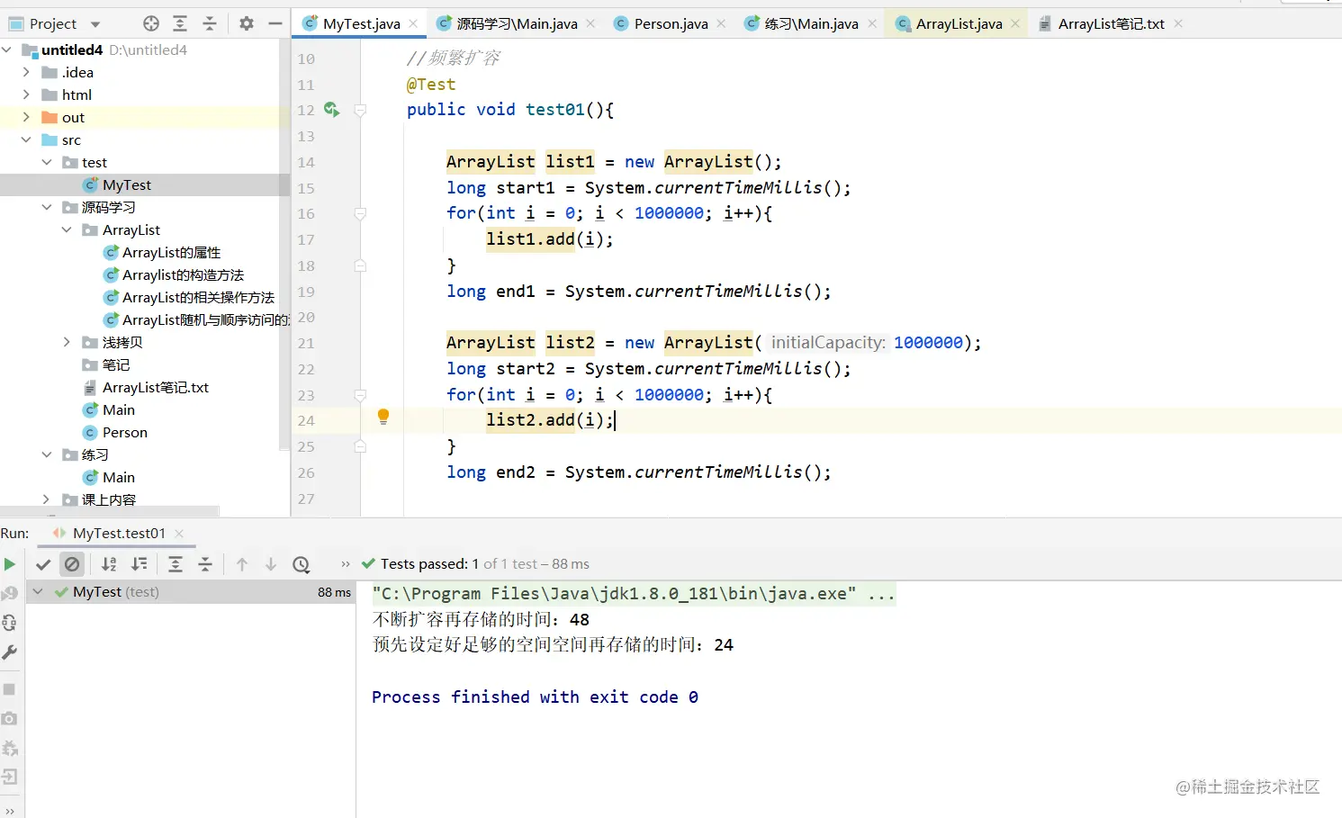Click the camera dump threads icon
1342x818 pixels.
pyautogui.click(x=10, y=719)
